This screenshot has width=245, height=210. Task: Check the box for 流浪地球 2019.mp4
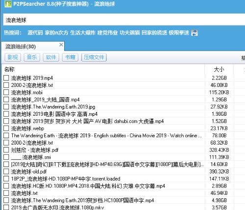pos(6,78)
